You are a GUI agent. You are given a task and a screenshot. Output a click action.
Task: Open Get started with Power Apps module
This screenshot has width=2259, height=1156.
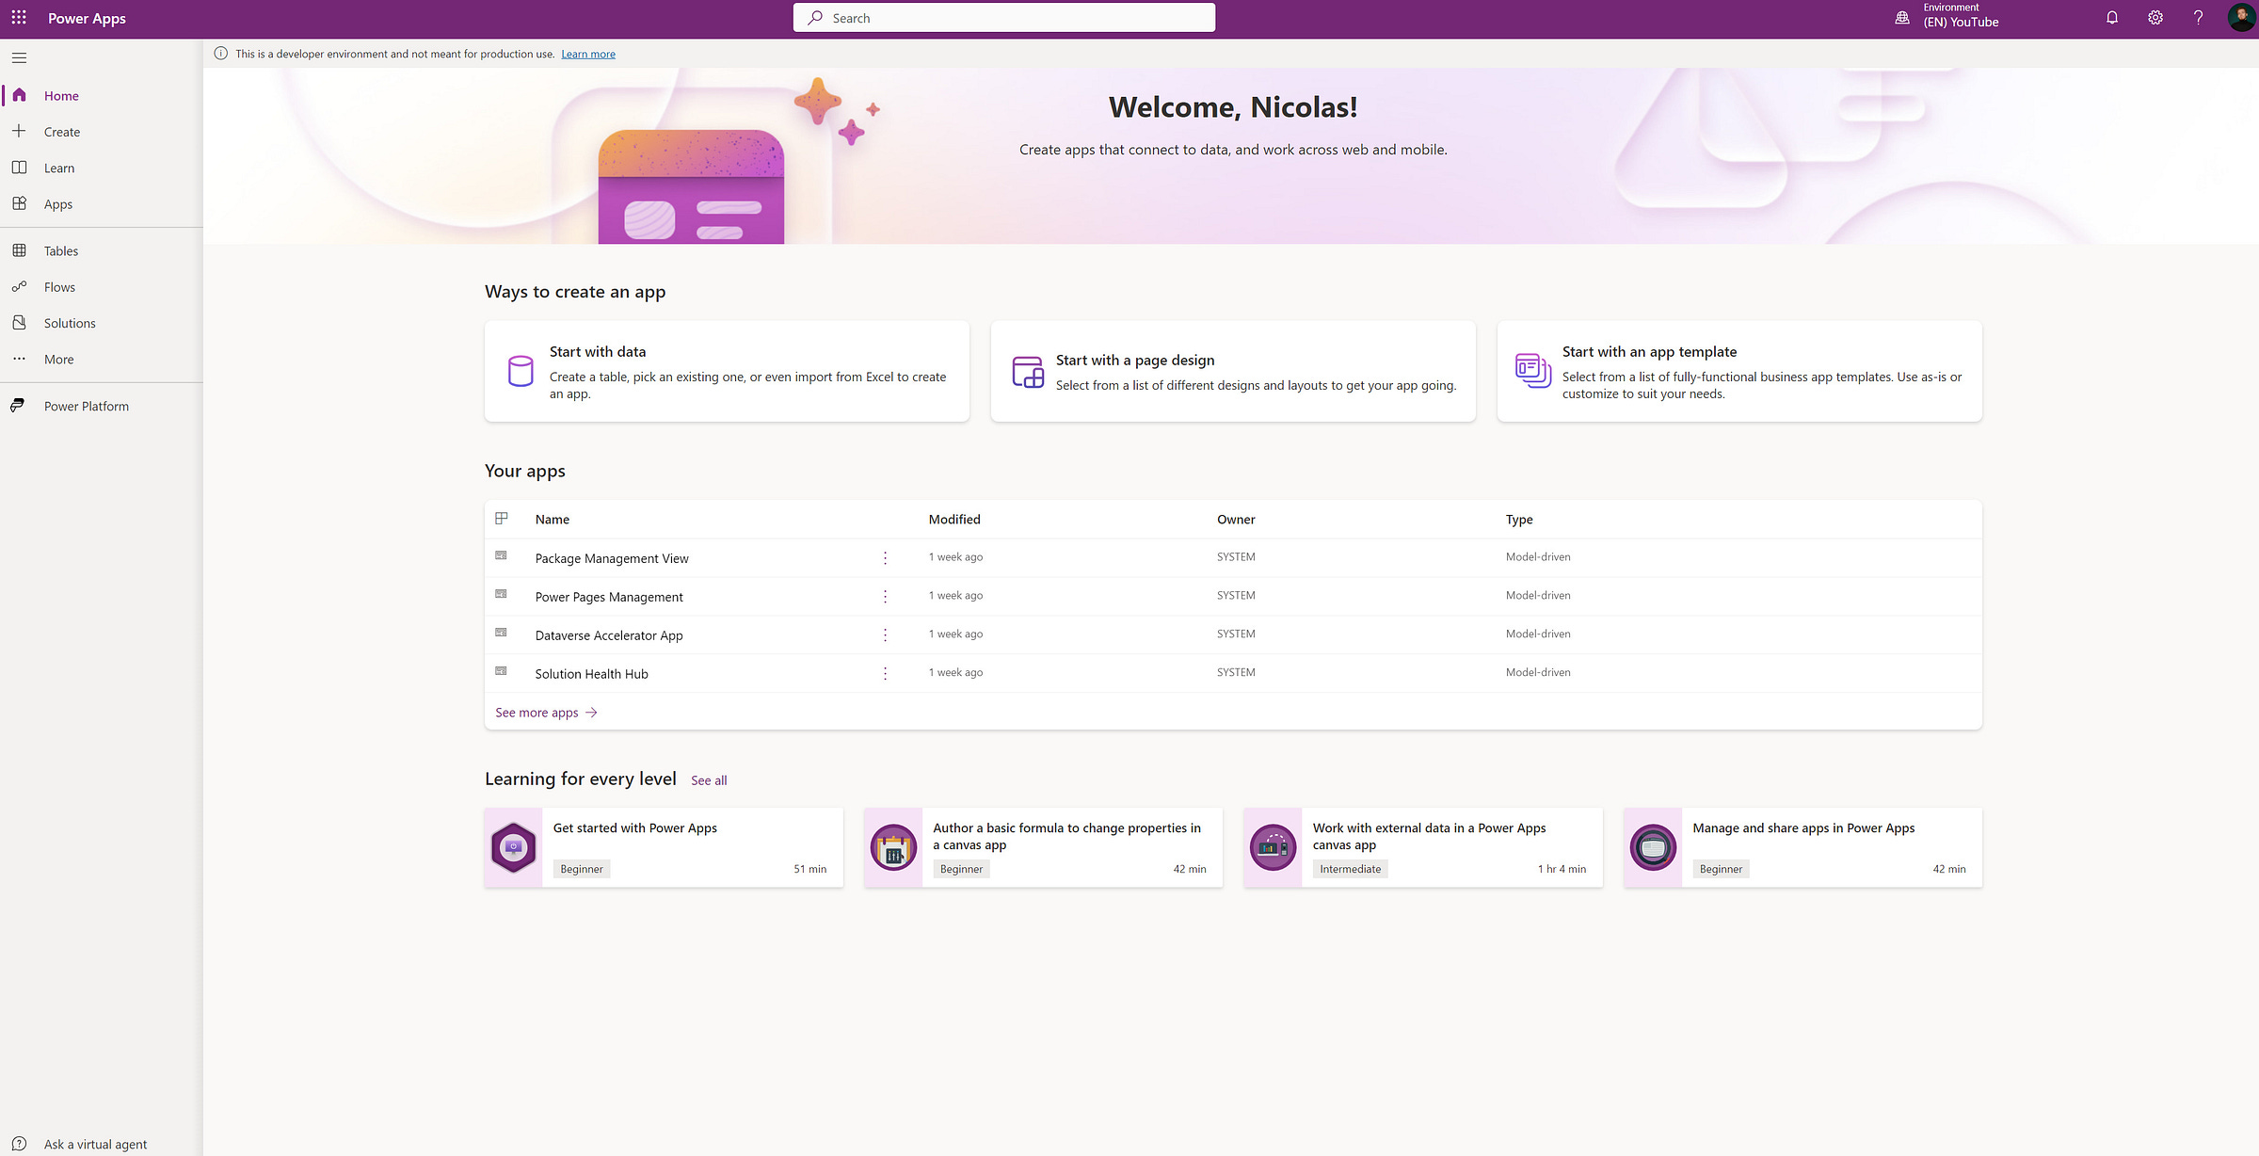click(x=664, y=847)
